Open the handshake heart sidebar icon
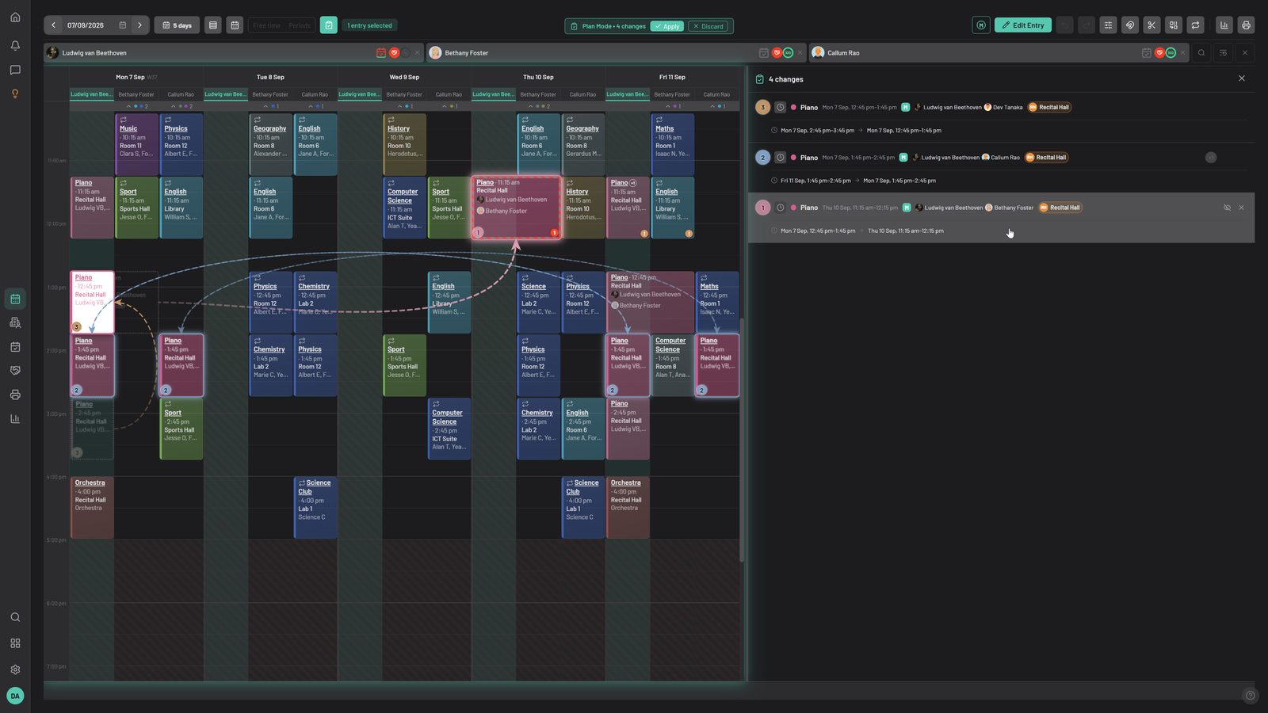This screenshot has height=713, width=1268. point(15,370)
